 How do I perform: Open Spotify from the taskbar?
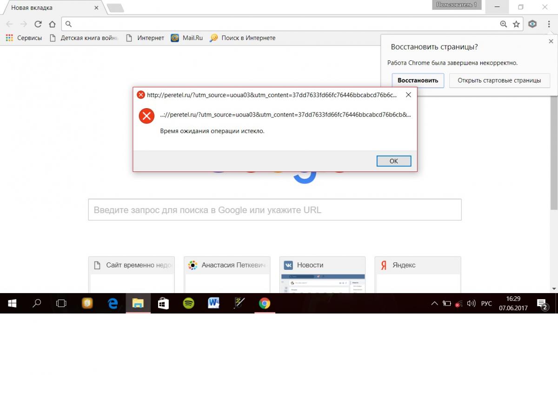pos(188,303)
